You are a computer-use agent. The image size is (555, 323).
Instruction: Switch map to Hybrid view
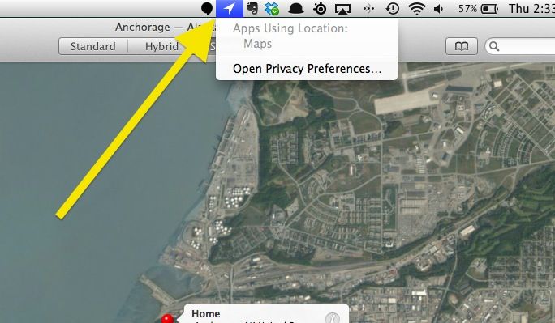pos(161,46)
